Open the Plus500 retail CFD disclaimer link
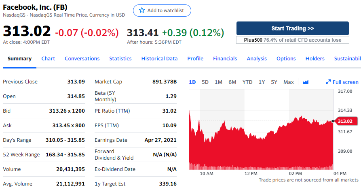This screenshot has width=361, height=188. [x=293, y=40]
